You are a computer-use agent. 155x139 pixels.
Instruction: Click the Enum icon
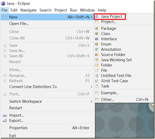tap(97, 44)
